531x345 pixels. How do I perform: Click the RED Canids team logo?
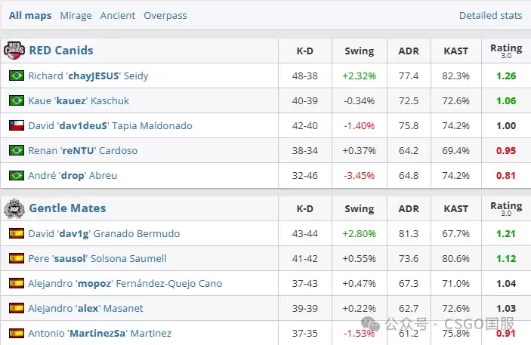(x=14, y=51)
